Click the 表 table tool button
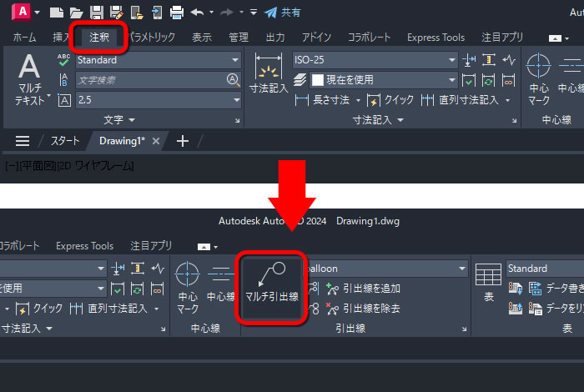584x392 pixels. point(488,283)
